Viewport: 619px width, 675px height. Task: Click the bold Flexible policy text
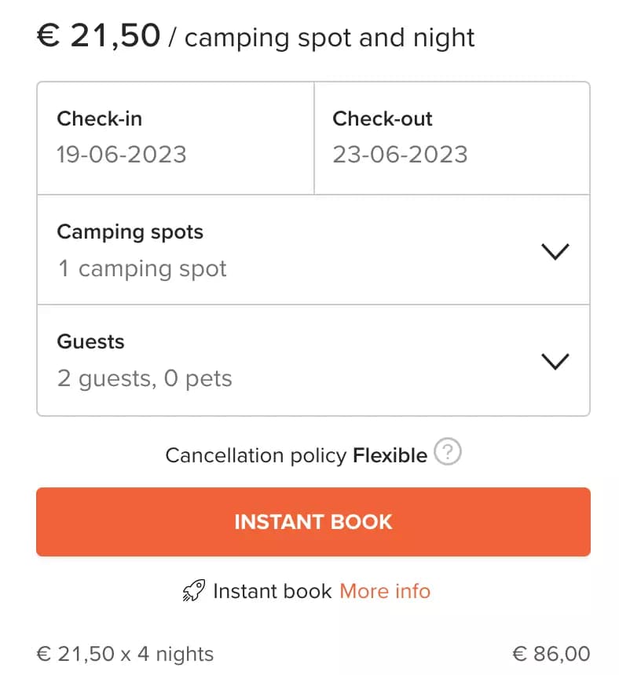[390, 455]
